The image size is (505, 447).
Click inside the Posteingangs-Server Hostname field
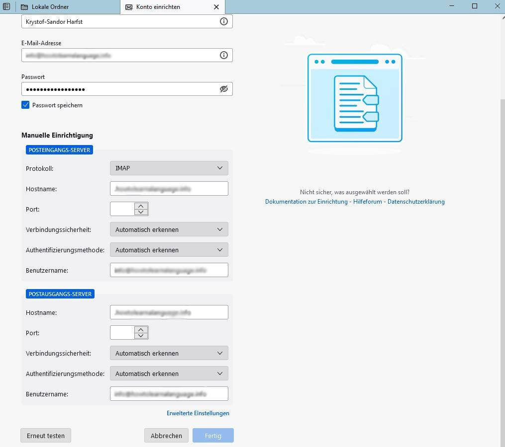click(169, 188)
